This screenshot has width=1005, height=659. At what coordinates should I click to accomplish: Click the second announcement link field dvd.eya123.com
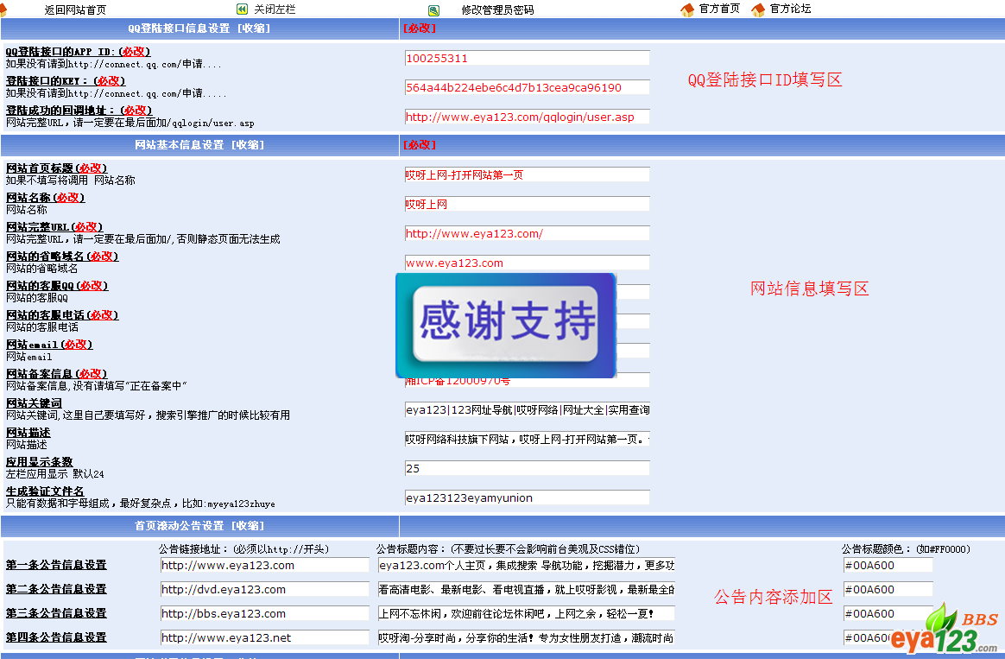(265, 590)
